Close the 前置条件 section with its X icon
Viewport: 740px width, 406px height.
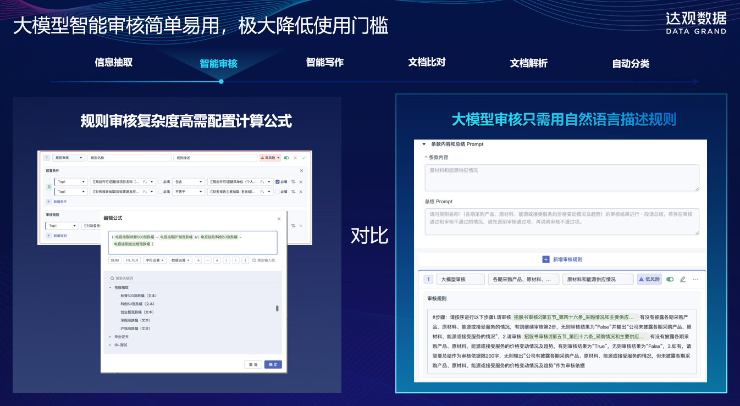point(301,171)
